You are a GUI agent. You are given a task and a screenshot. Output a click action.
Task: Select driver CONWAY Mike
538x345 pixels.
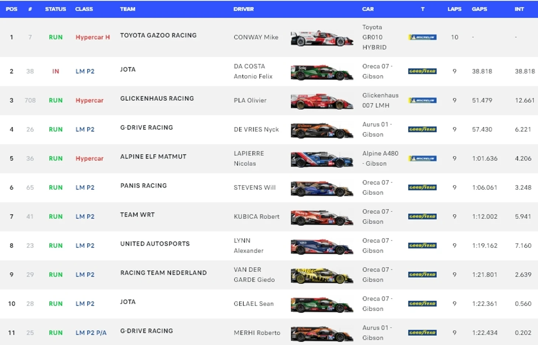[x=256, y=37]
